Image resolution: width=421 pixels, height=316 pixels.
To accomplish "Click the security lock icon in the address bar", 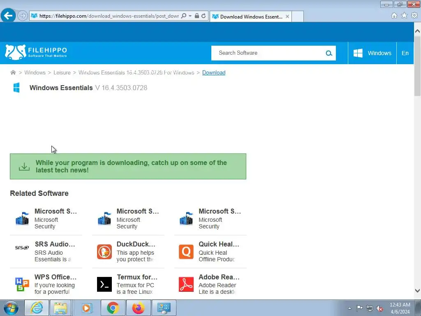I will pyautogui.click(x=197, y=16).
